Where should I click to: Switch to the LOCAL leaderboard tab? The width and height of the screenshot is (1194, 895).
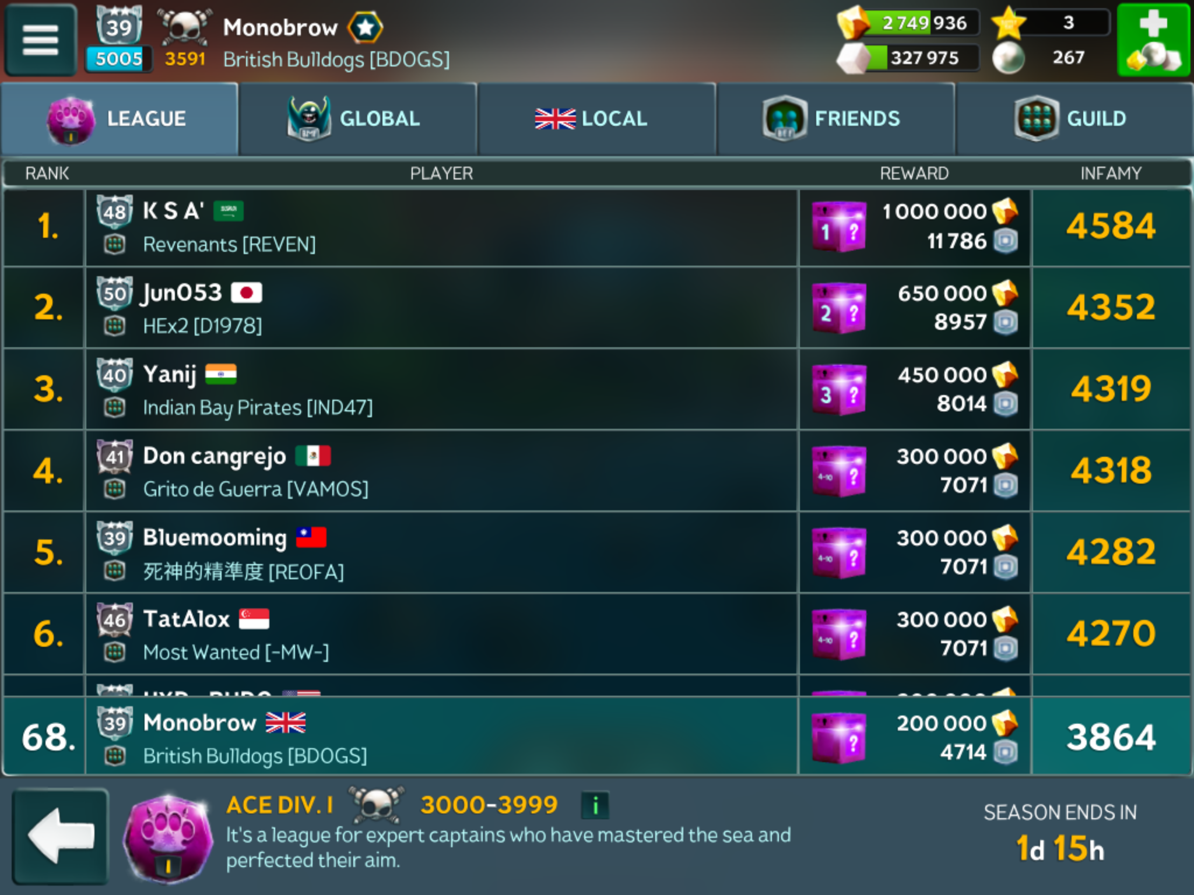tap(596, 119)
